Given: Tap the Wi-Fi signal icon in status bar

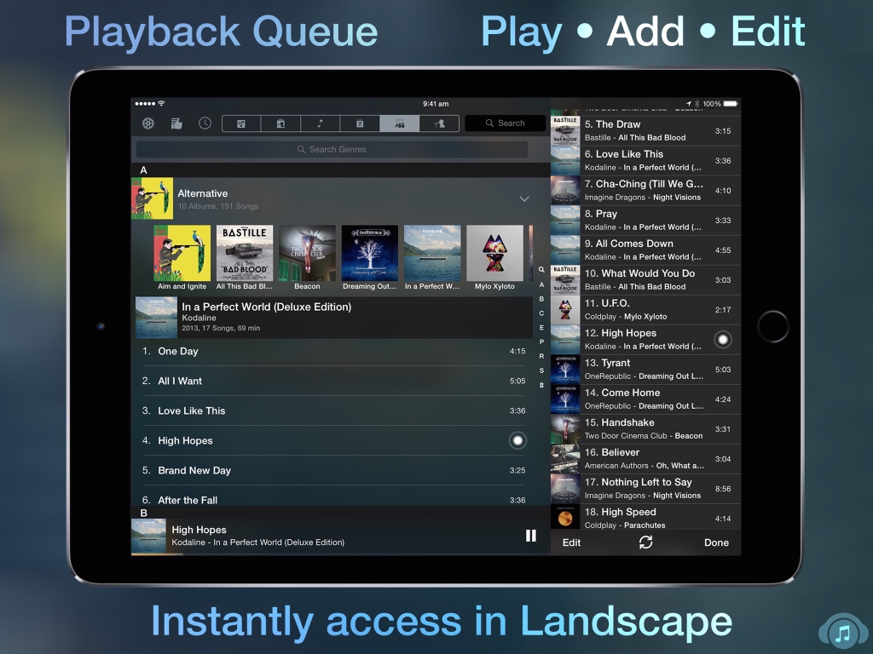Looking at the screenshot, I should click(161, 103).
